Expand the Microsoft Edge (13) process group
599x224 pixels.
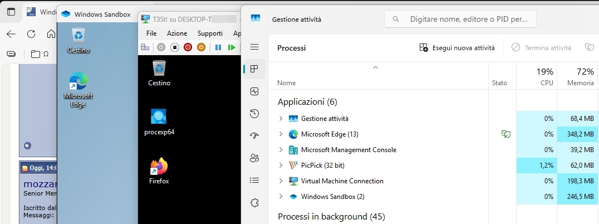[x=281, y=134]
